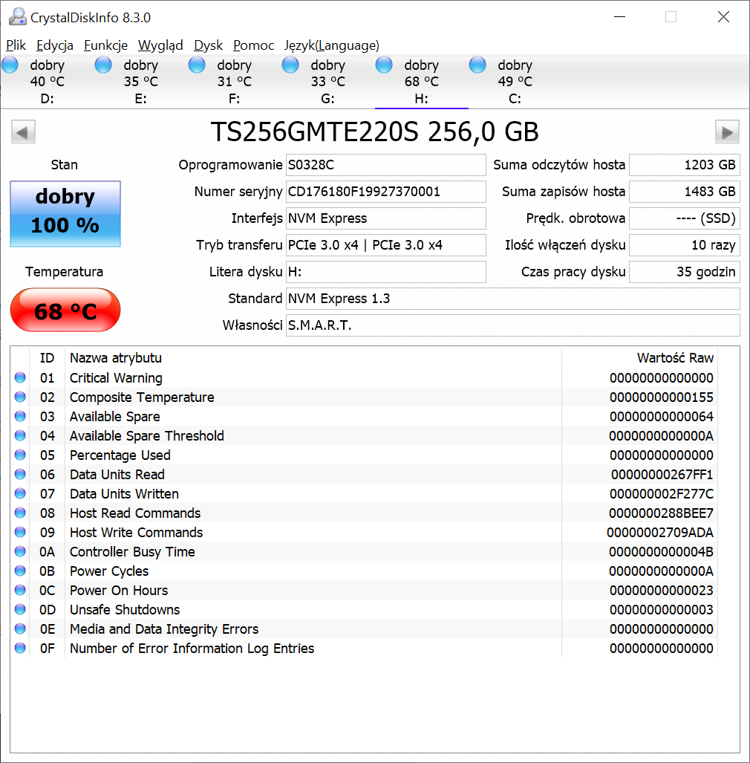The image size is (750, 763).
Task: Click status dot for Percentage Used row
Action: [x=20, y=455]
